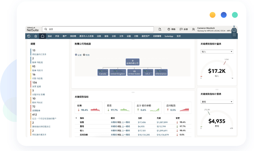Viewport: 254px width, 151px height.
Task: Select the United Kingdom subsidiary node
Action: click(118, 72)
